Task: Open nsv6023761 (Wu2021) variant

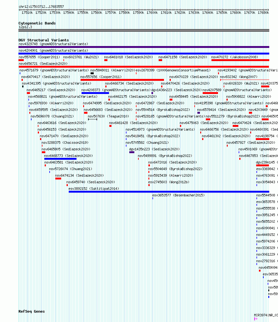Action: point(81,57)
